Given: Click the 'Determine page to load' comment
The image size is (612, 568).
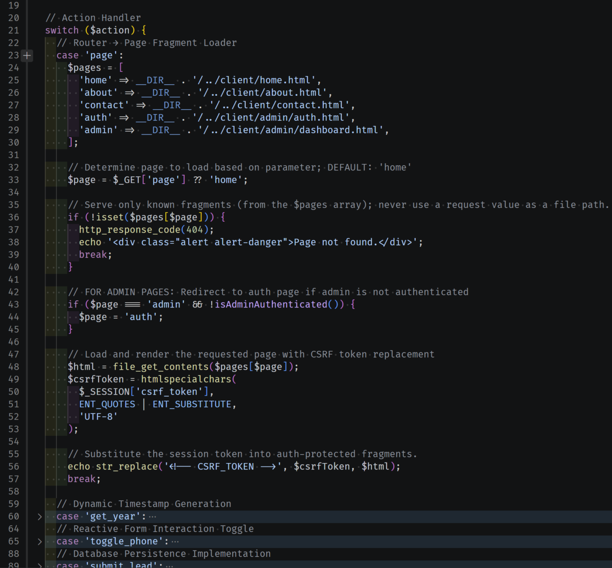Looking at the screenshot, I should [x=240, y=167].
